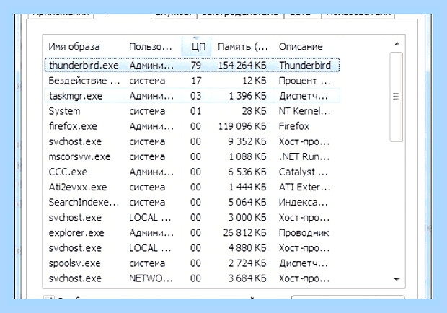Select the thunderbird.exe process row

pyautogui.click(x=192, y=66)
